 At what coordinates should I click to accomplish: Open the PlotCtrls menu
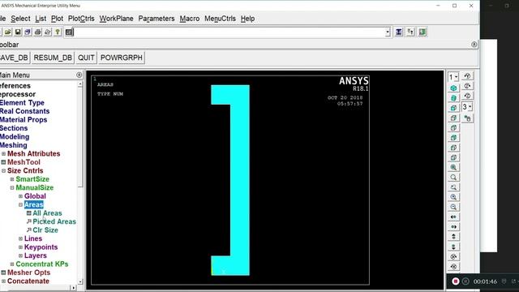click(x=81, y=19)
